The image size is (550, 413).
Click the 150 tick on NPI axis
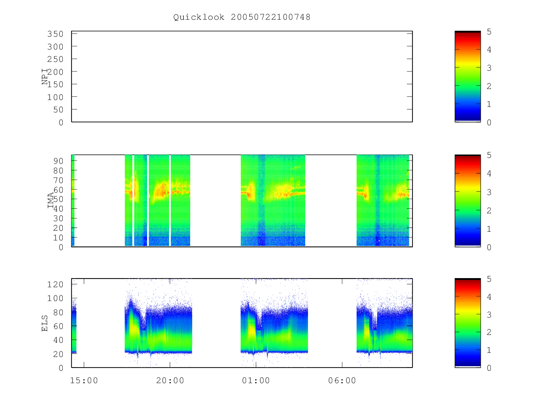click(55, 84)
